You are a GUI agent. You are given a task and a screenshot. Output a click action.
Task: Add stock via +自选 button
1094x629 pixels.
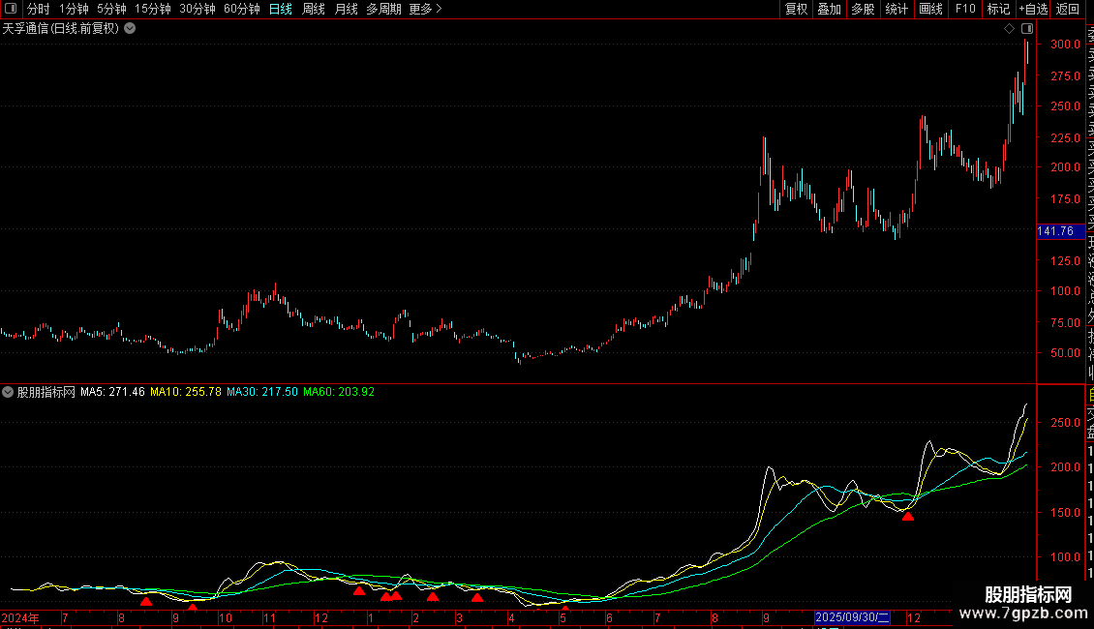pos(1033,9)
